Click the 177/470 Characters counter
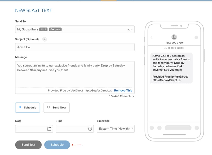The image size is (212, 155). point(122,96)
